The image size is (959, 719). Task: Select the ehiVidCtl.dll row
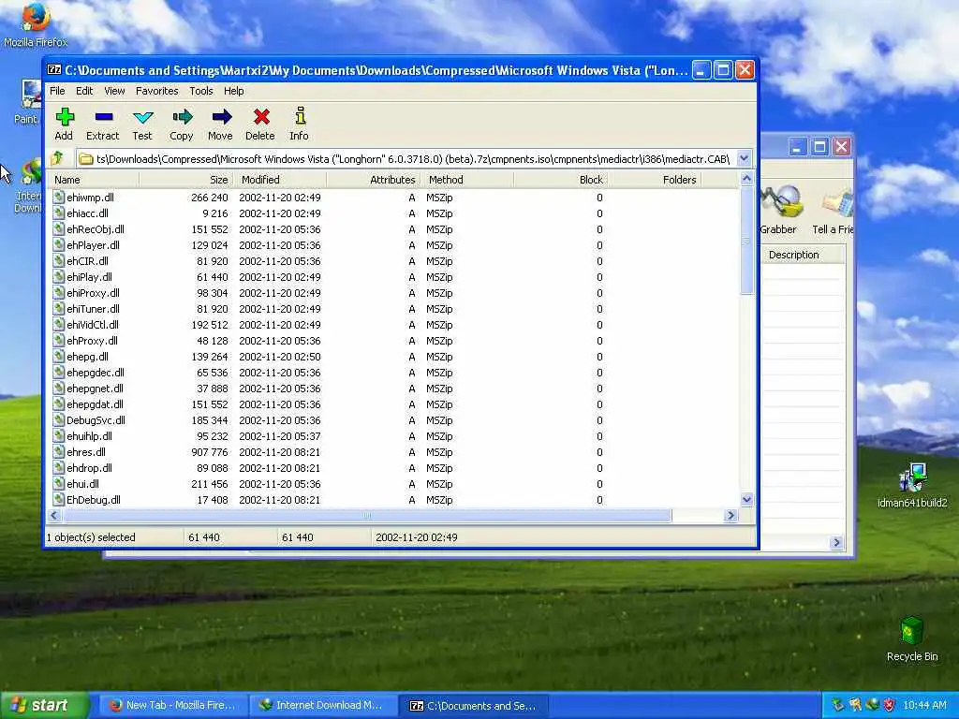point(394,325)
